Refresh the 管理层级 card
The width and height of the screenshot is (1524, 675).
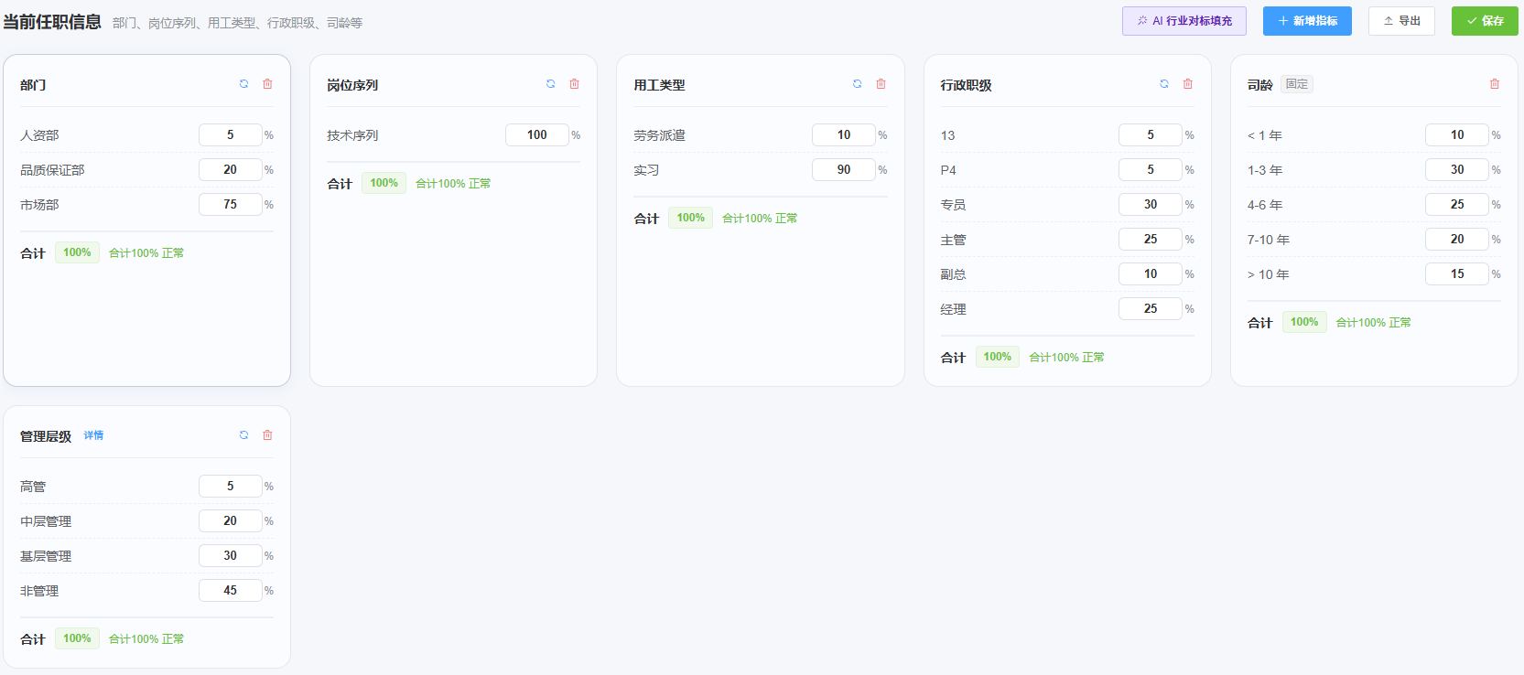[x=243, y=435]
